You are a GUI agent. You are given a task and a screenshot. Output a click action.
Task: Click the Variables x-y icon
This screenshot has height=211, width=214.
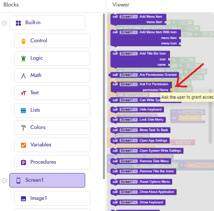tap(23, 145)
